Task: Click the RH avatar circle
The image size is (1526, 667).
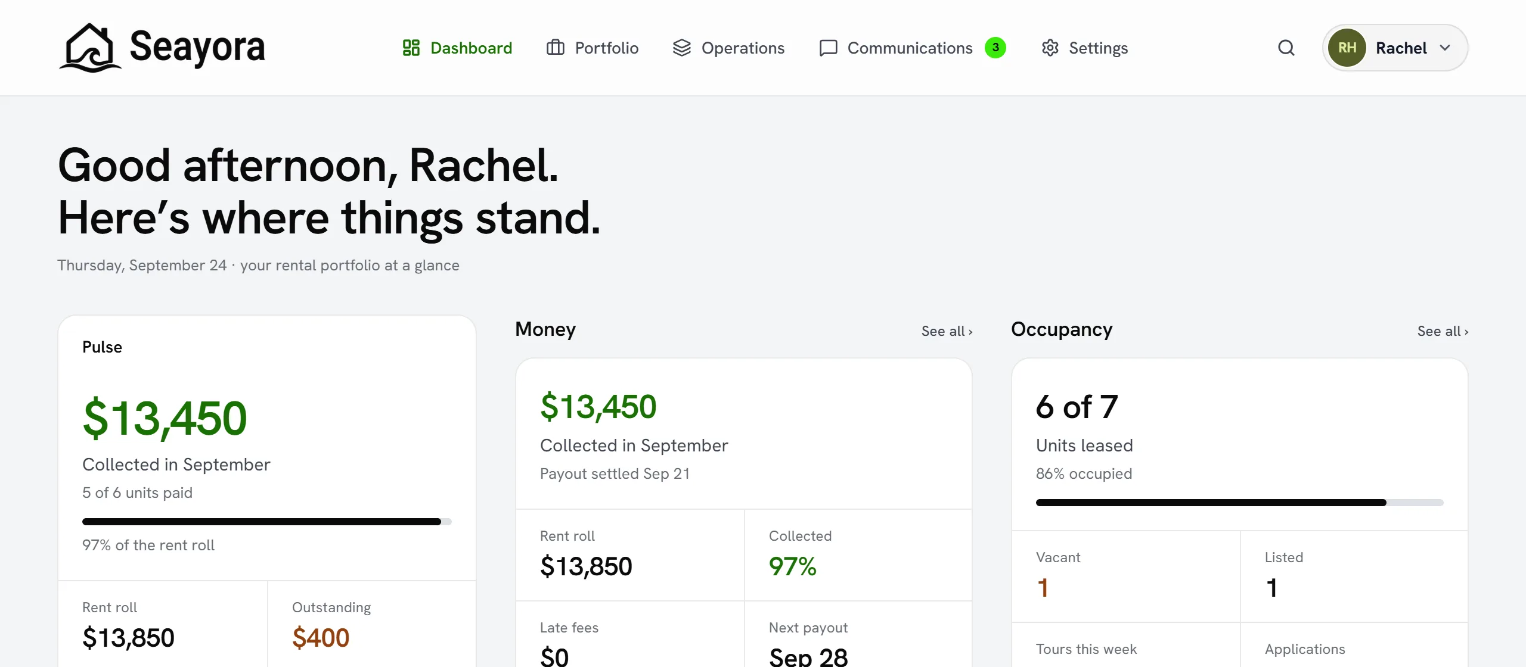Action: coord(1347,48)
